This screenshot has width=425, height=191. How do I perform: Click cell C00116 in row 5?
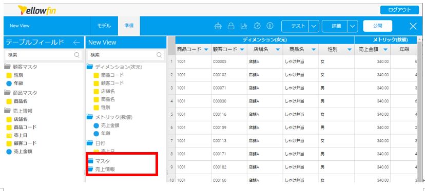click(x=229, y=114)
